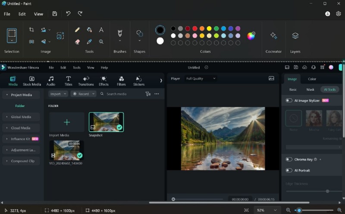
Task: Open the Cocreator feature
Action: coord(273,36)
